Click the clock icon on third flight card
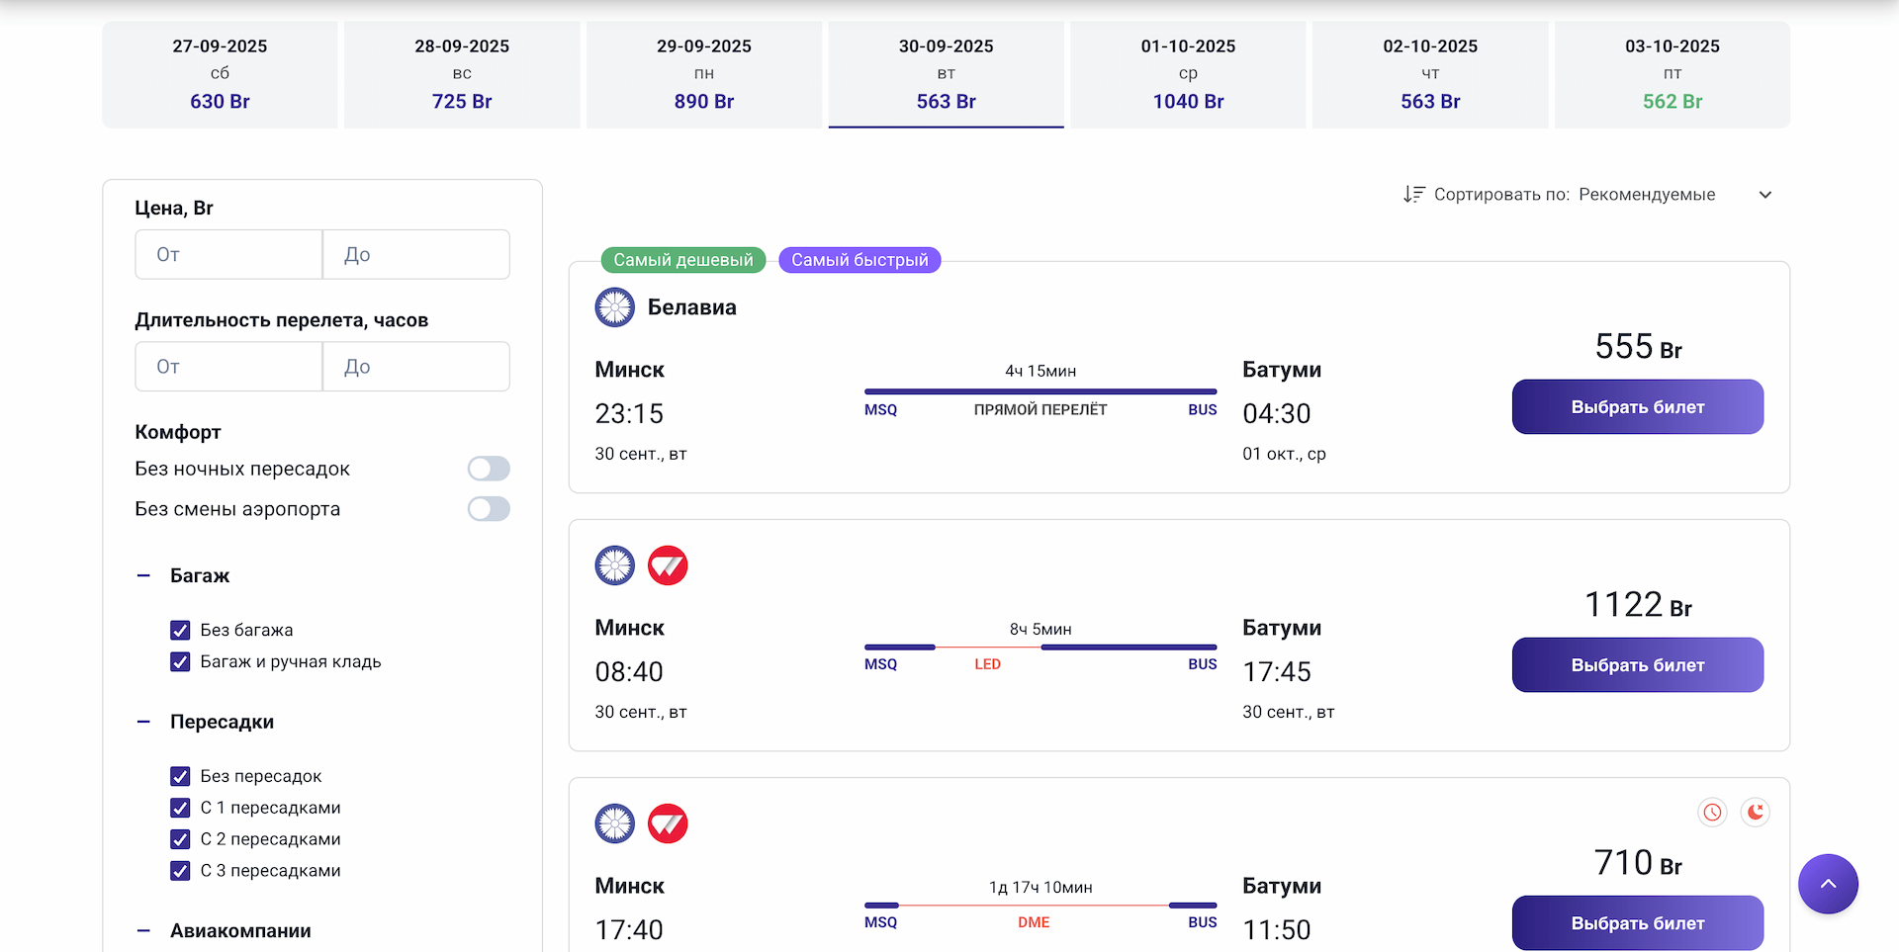This screenshot has height=952, width=1899. (1712, 813)
